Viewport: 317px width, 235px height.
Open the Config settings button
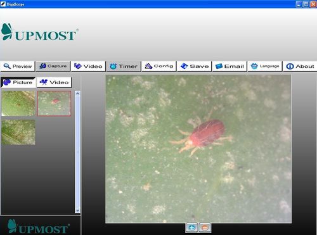coord(158,67)
